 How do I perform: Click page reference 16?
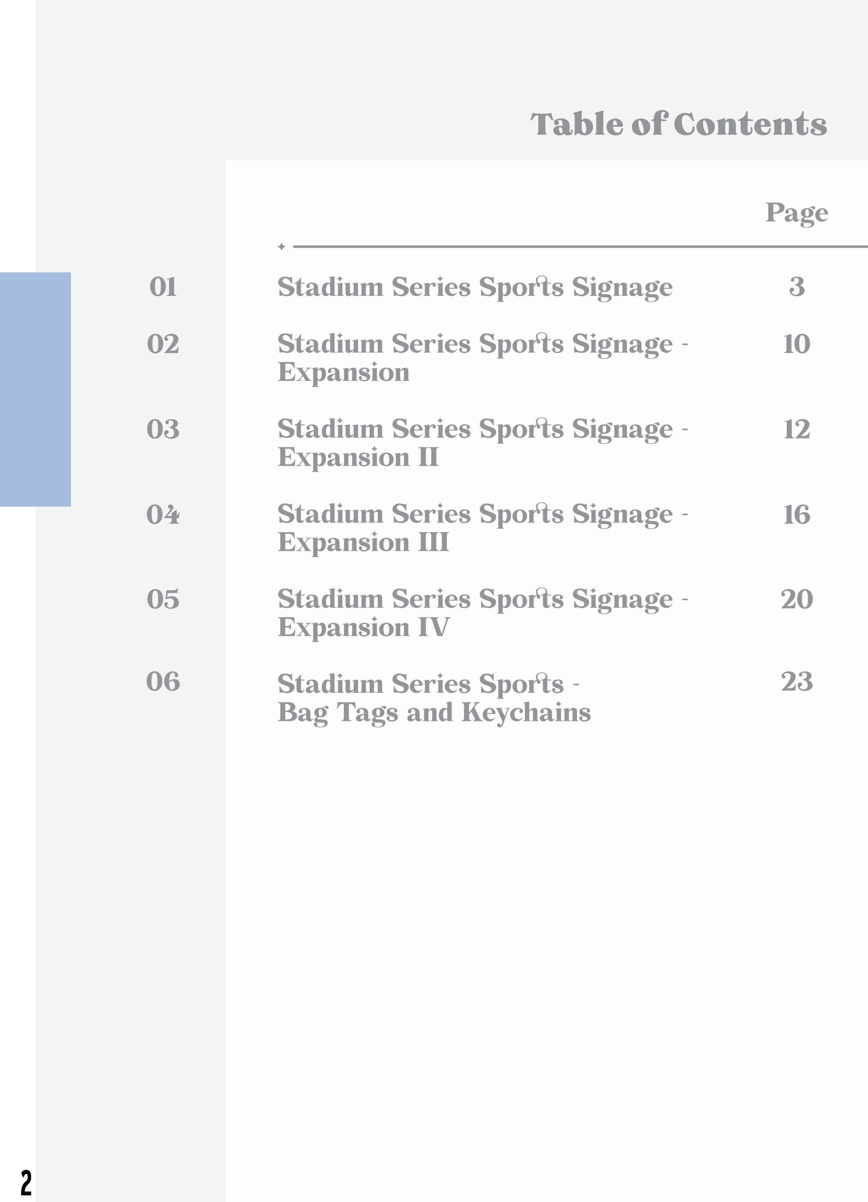797,514
